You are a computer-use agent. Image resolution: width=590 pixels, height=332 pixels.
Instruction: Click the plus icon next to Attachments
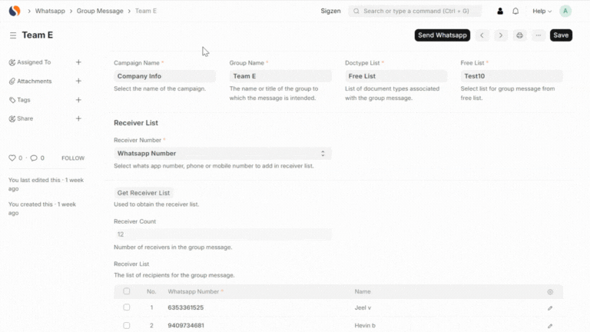(78, 81)
